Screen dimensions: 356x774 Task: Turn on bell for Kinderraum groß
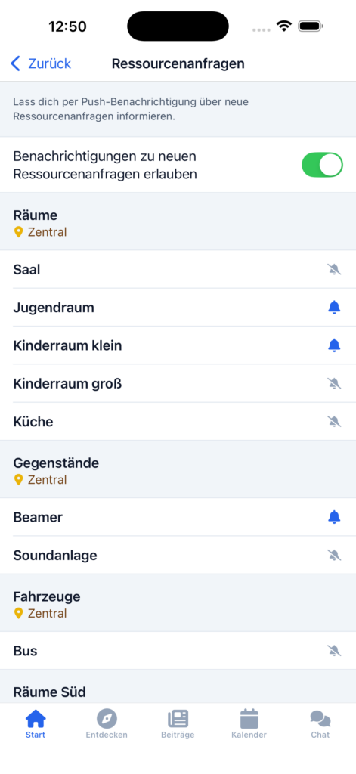pyautogui.click(x=334, y=383)
